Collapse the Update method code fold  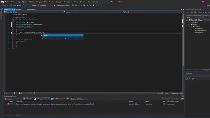[x=12, y=41]
